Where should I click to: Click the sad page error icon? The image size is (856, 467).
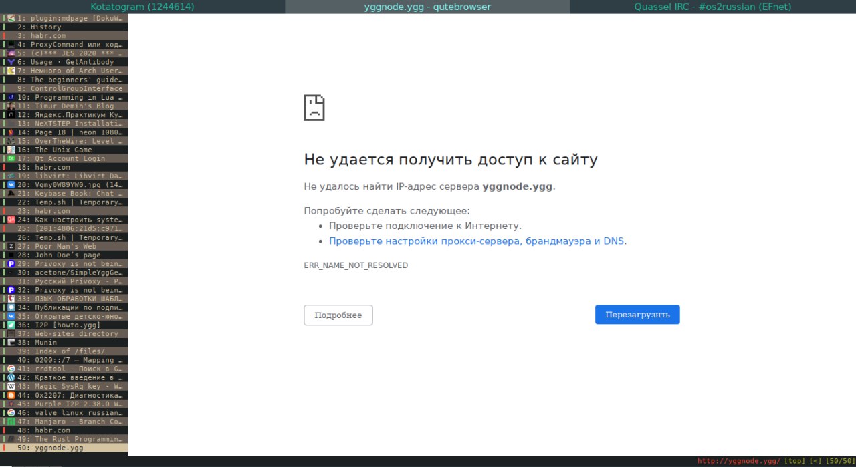point(314,107)
